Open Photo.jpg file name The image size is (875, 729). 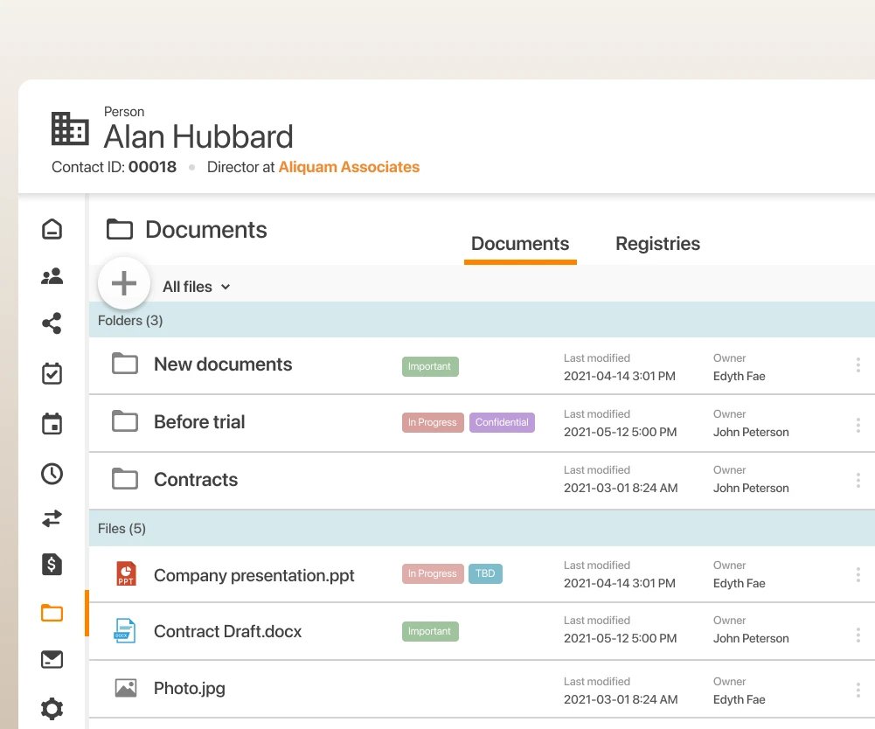pyautogui.click(x=189, y=688)
